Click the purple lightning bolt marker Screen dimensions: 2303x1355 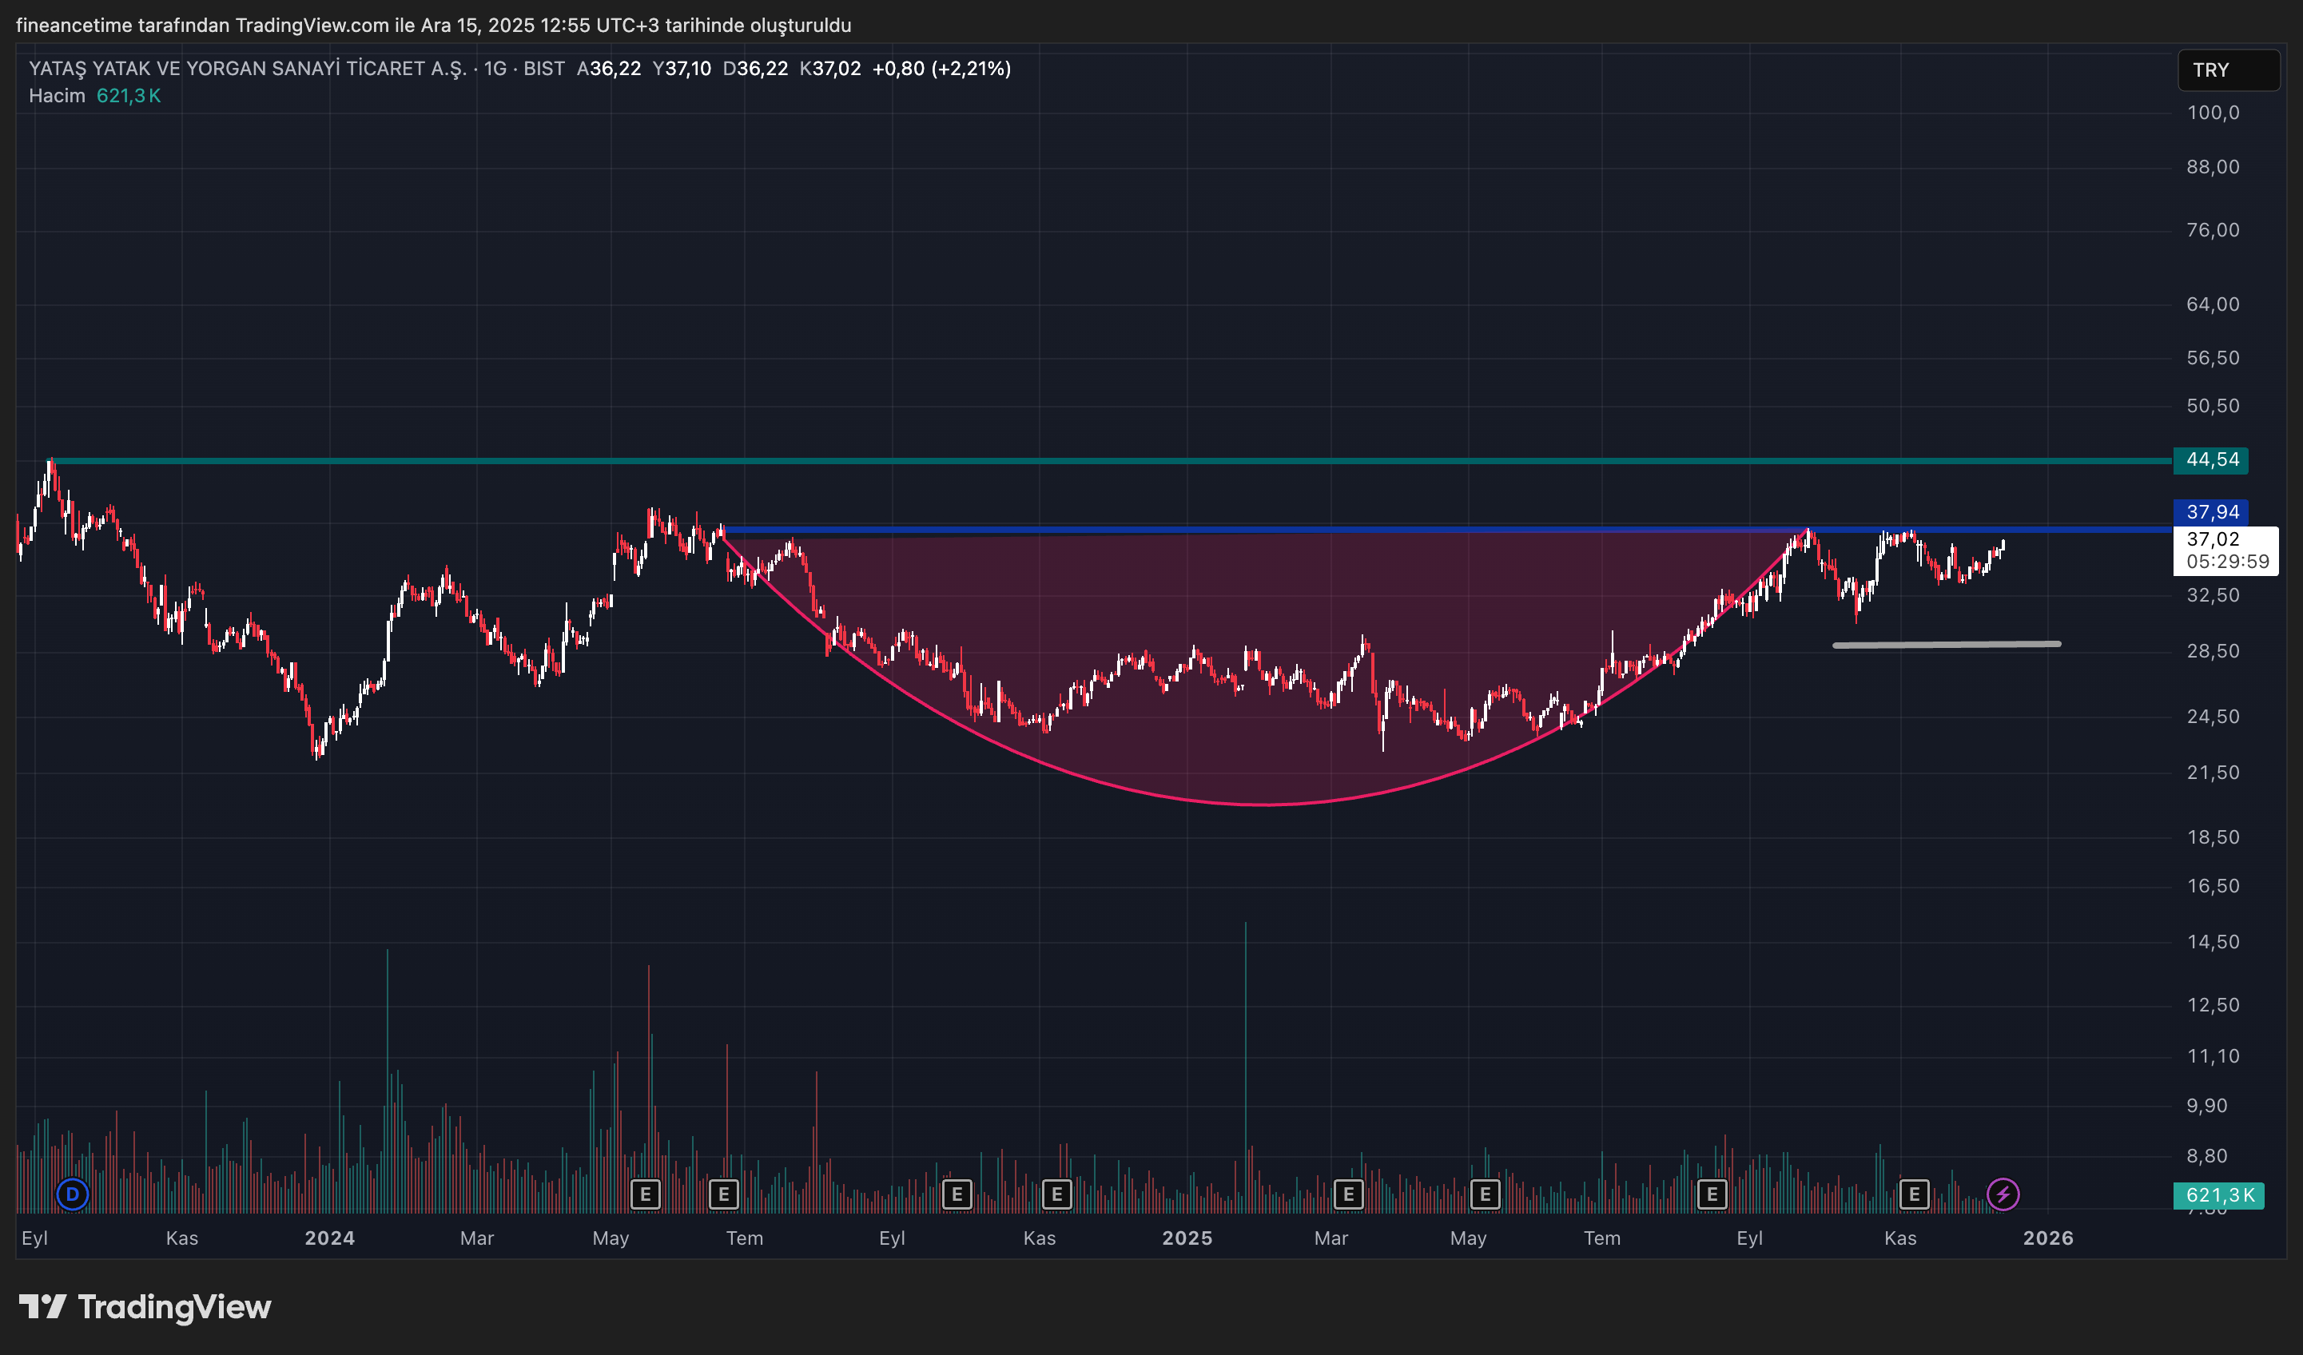click(2003, 1194)
